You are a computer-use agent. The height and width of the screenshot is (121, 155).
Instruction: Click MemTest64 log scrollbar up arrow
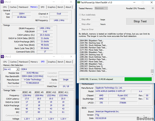(152, 41)
